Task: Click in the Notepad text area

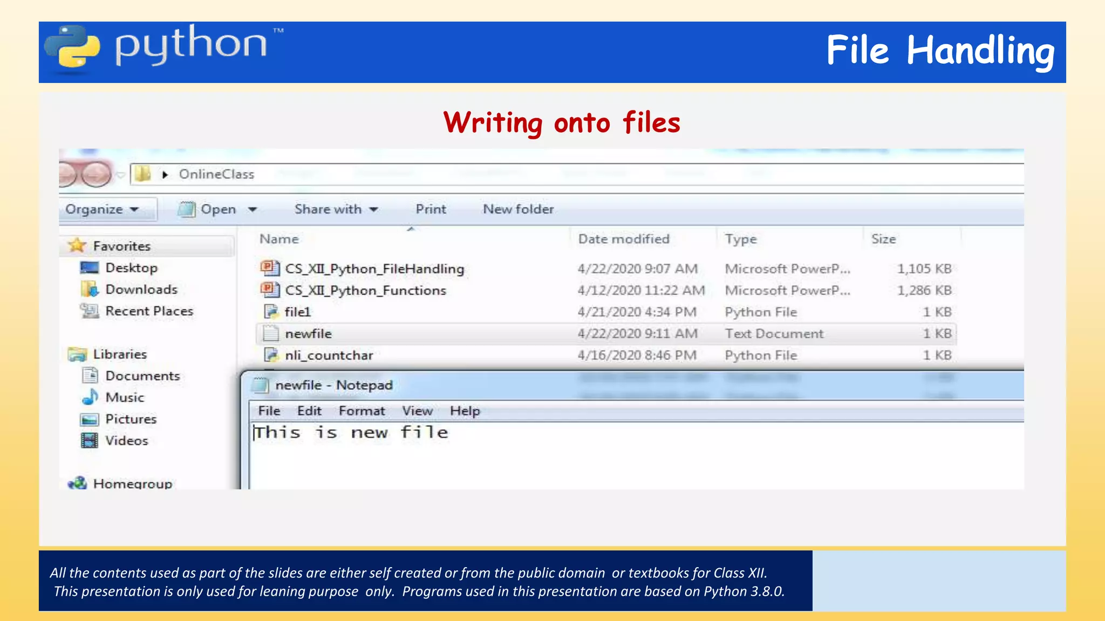Action: tap(637, 456)
